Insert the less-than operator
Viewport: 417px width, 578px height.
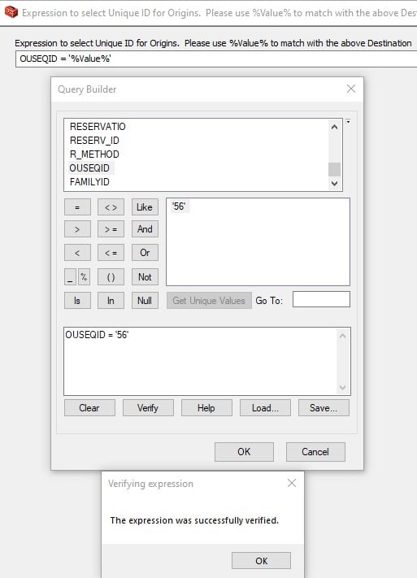click(x=77, y=253)
